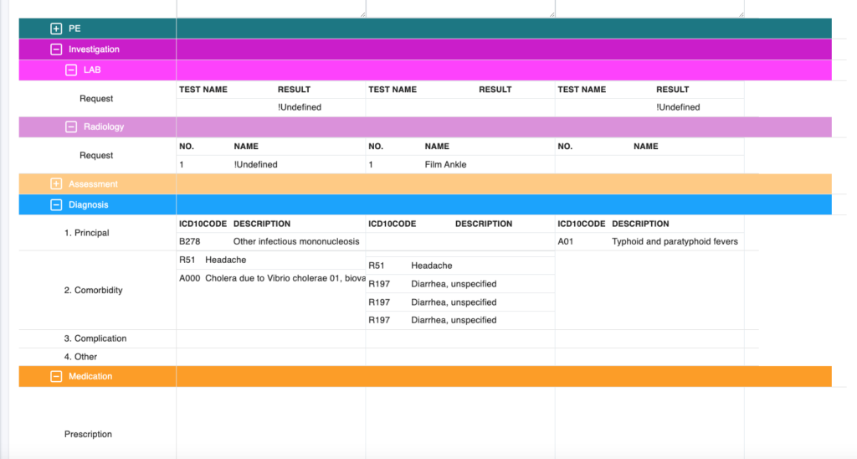The width and height of the screenshot is (857, 459).
Task: Select the A000 Cholera comorbidity entry
Action: [x=271, y=278]
